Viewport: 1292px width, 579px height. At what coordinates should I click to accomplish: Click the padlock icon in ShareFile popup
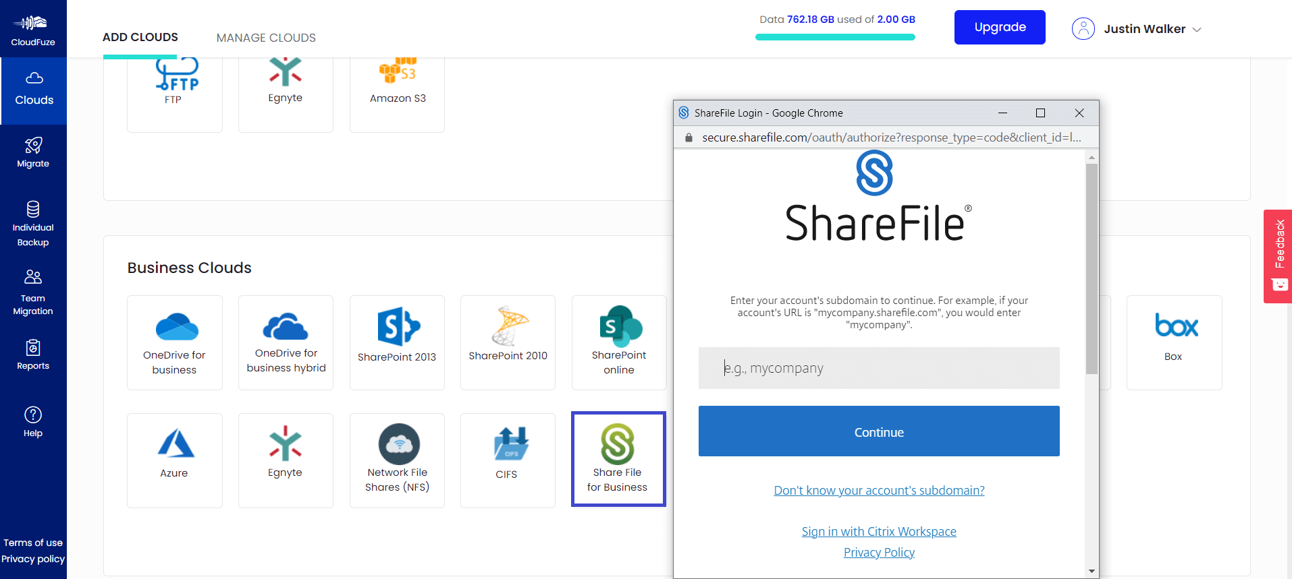click(689, 138)
